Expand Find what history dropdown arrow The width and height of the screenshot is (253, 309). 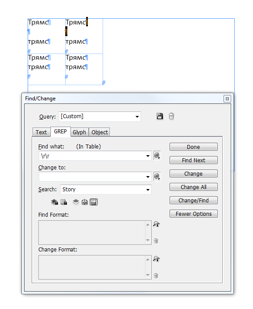[148, 156]
